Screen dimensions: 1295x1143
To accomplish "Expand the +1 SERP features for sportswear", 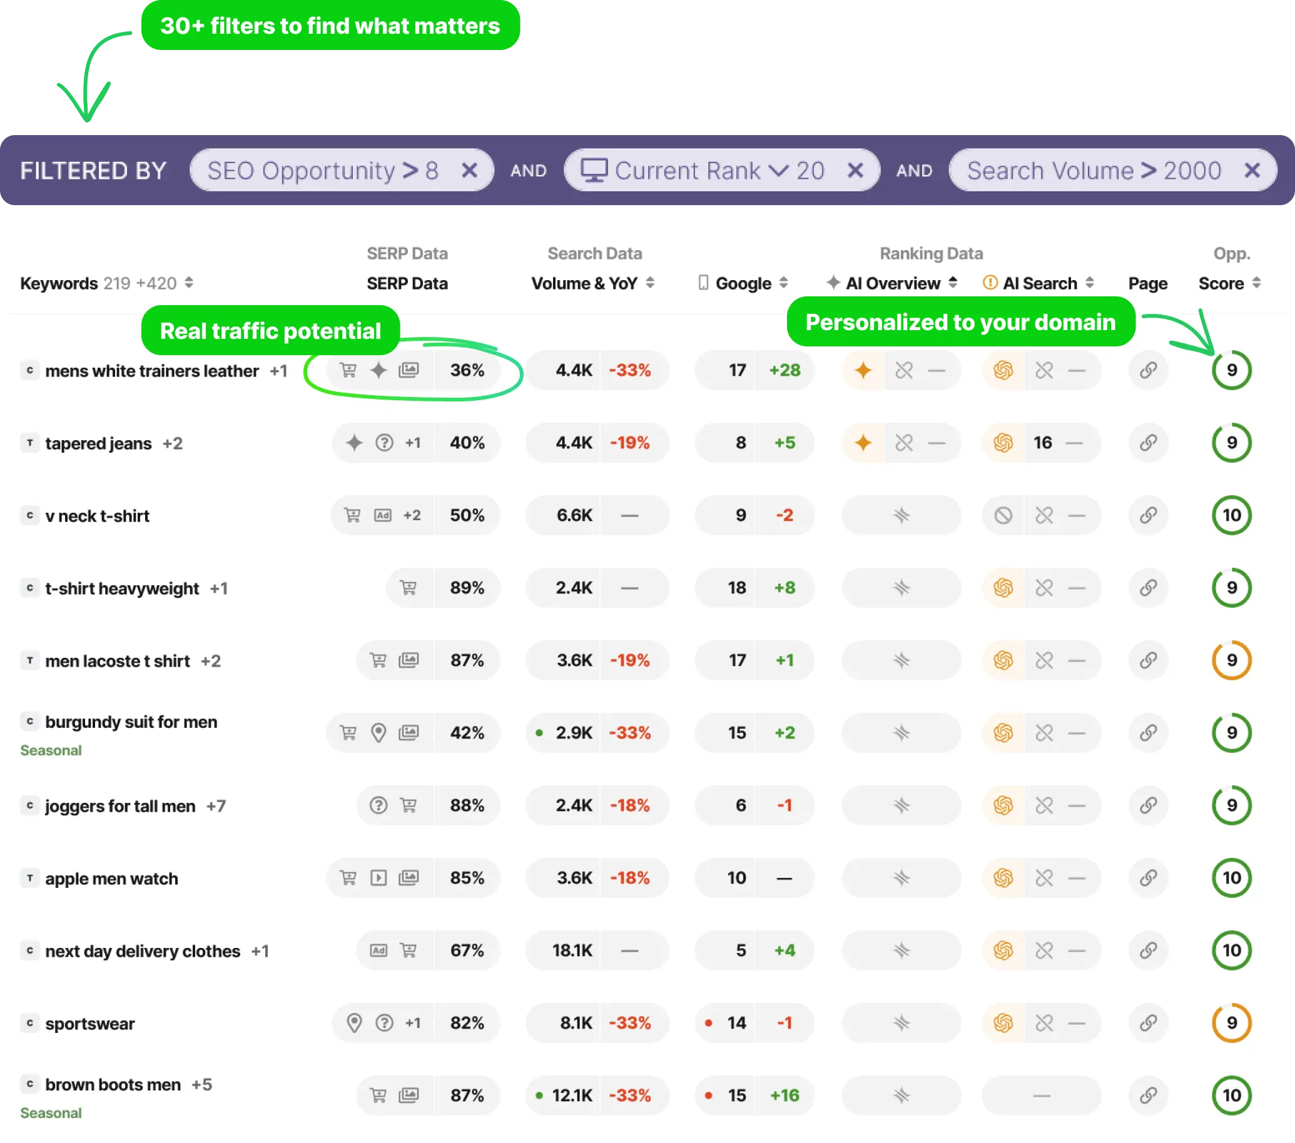I will point(413,1024).
